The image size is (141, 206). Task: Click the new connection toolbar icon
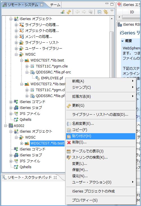click(x=63, y=12)
